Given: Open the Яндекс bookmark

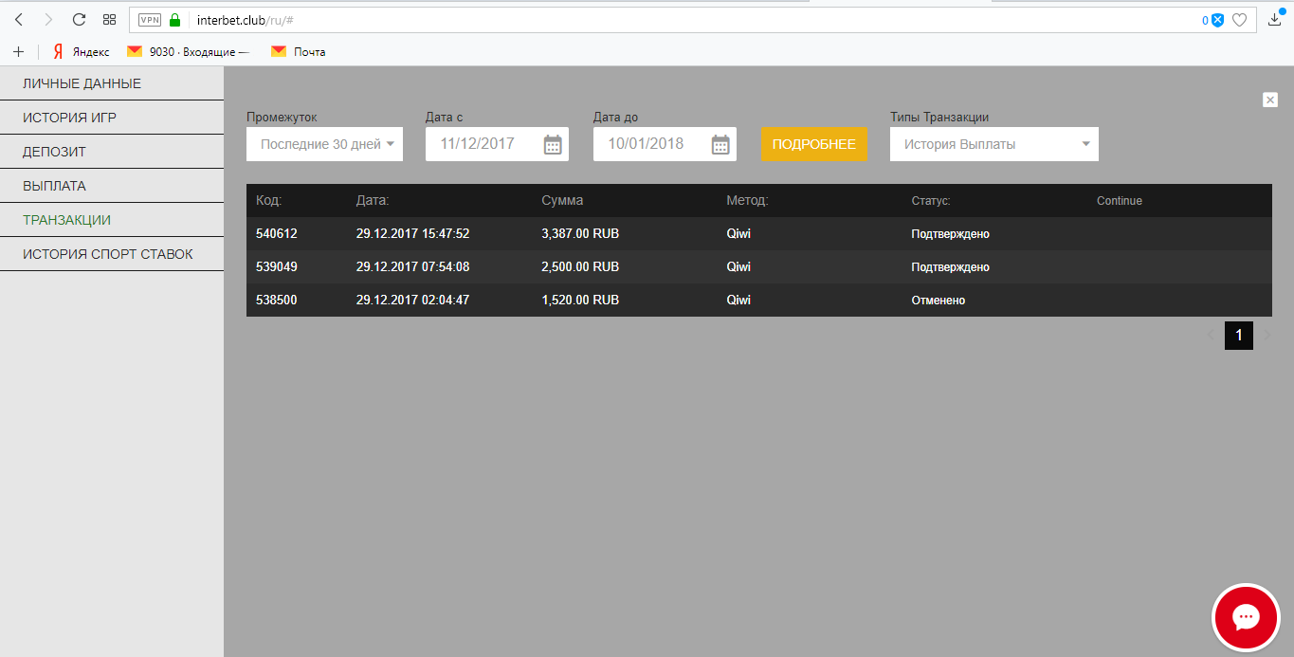Looking at the screenshot, I should (x=82, y=52).
